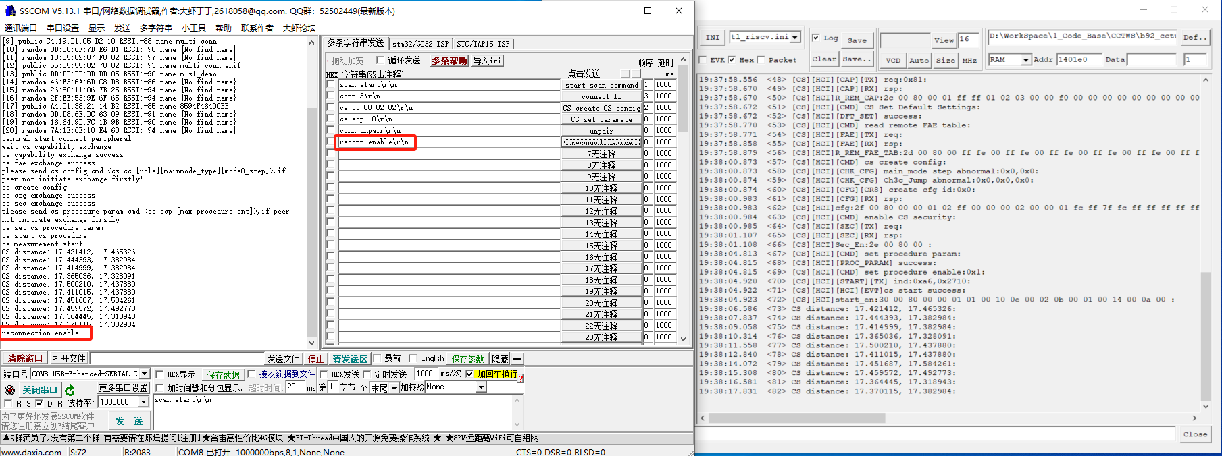The height and width of the screenshot is (456, 1222).
Task: Click the Clear button in right window
Action: [824, 59]
